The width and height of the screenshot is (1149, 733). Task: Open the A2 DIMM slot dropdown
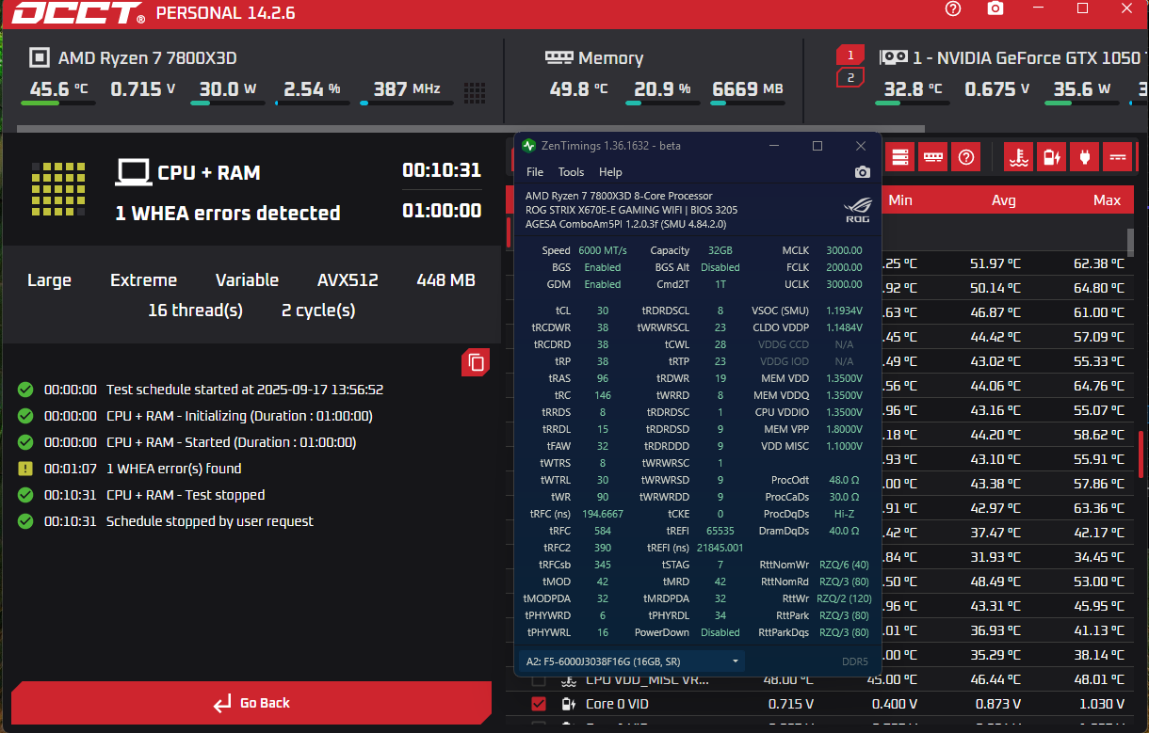[631, 661]
